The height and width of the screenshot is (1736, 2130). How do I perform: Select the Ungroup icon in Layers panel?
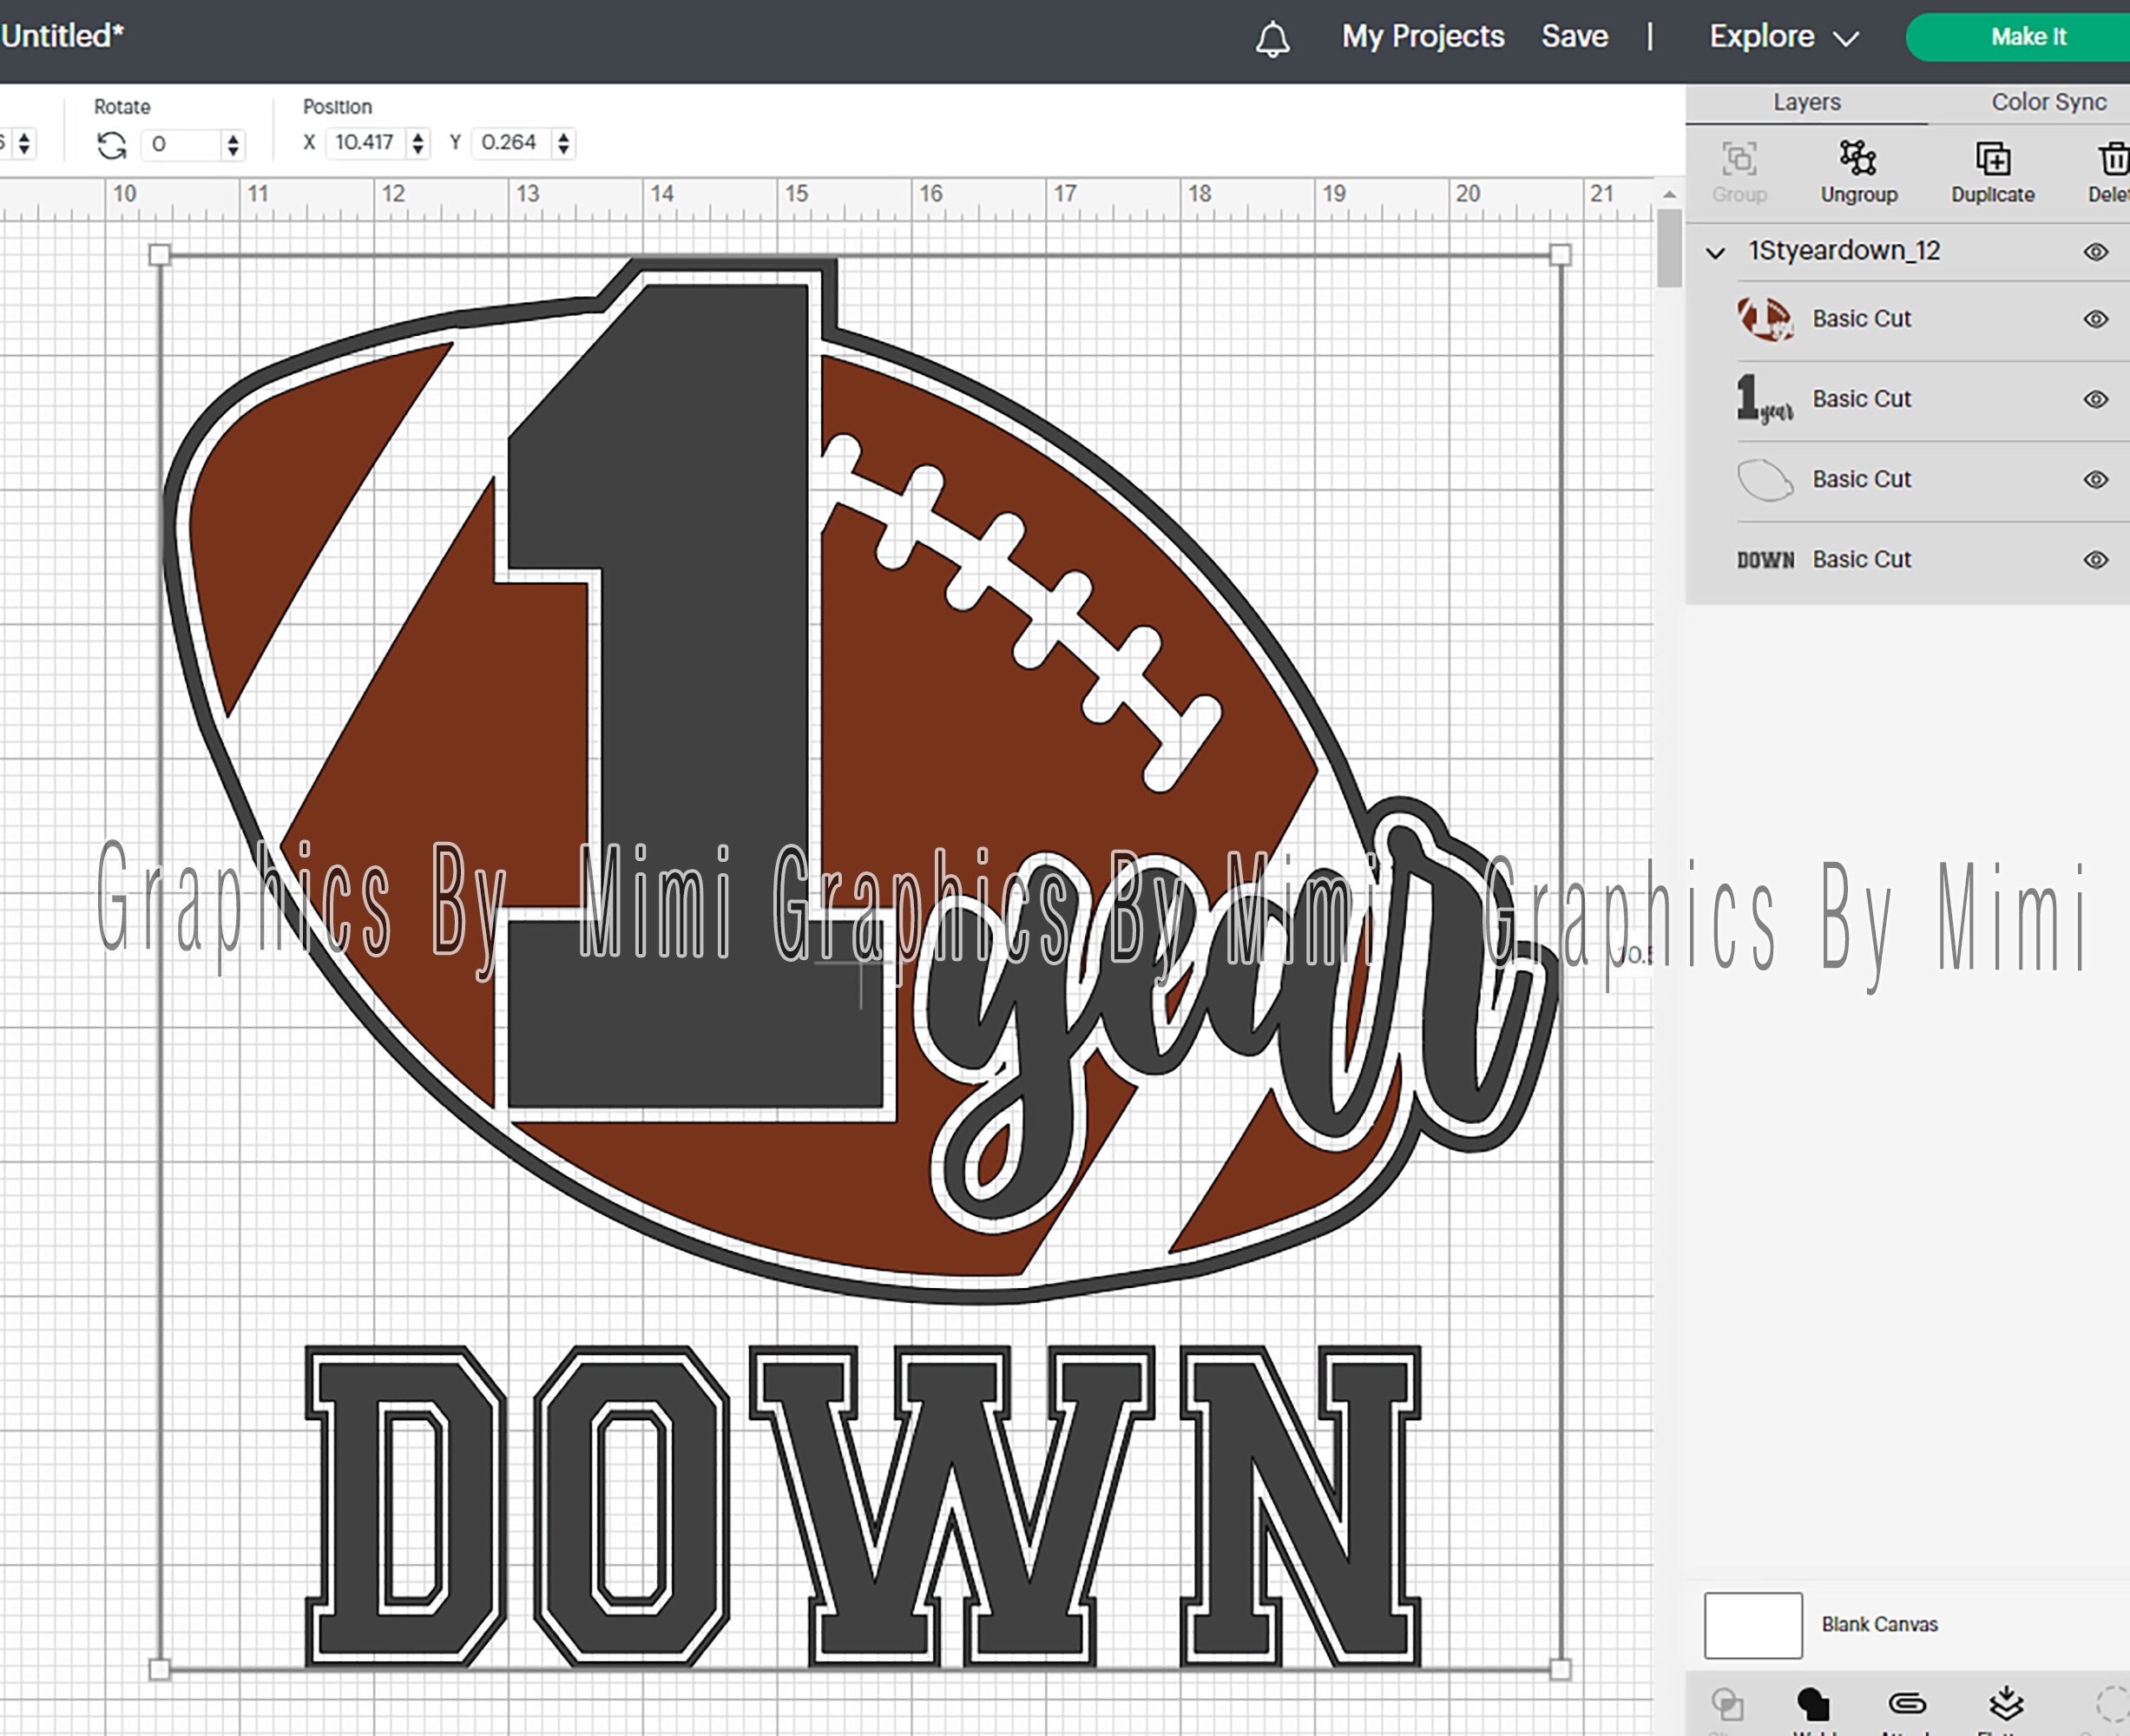point(1858,170)
